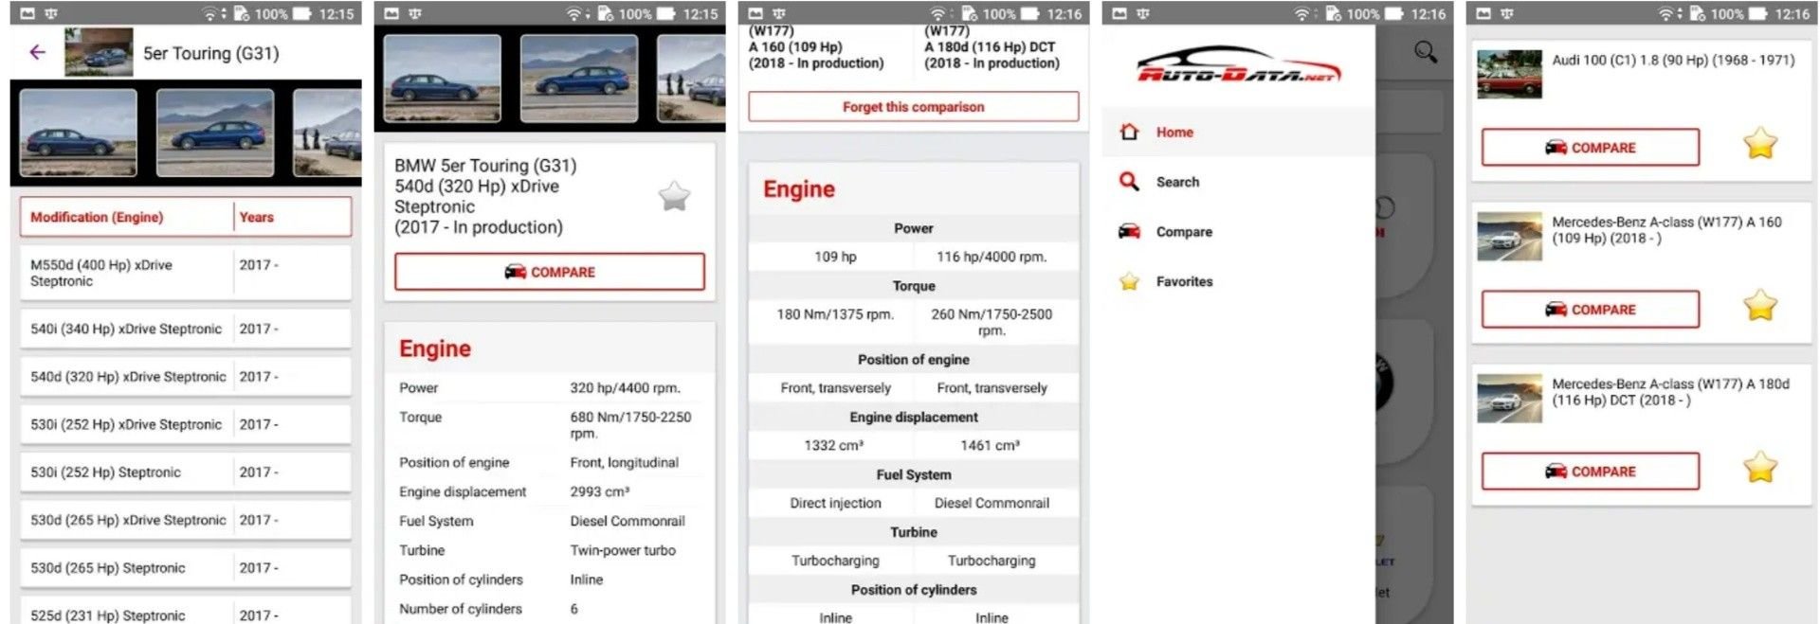Open the second car photo under 5er Touring header
1820x624 pixels.
coord(215,133)
